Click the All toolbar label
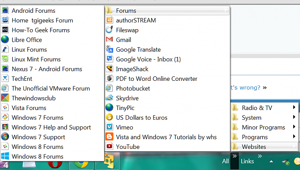The height and width of the screenshot is (170, 300). 225,161
